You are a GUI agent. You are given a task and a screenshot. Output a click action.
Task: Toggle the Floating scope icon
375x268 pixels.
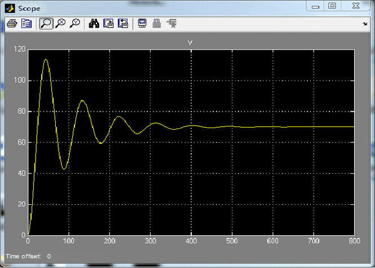142,24
